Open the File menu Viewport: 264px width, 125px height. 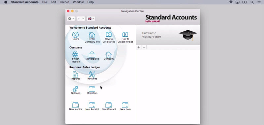(x=45, y=2)
